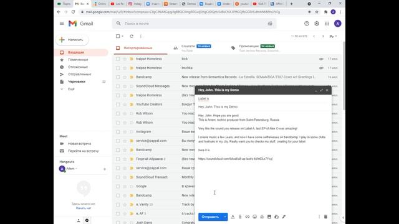Screen dimensions: 399x224
Task: Open formatting options icon in compose
Action: click(233, 217)
